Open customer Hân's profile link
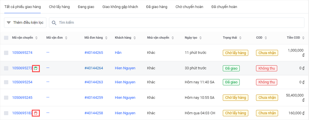The width and height of the screenshot is (309, 120). click(118, 53)
